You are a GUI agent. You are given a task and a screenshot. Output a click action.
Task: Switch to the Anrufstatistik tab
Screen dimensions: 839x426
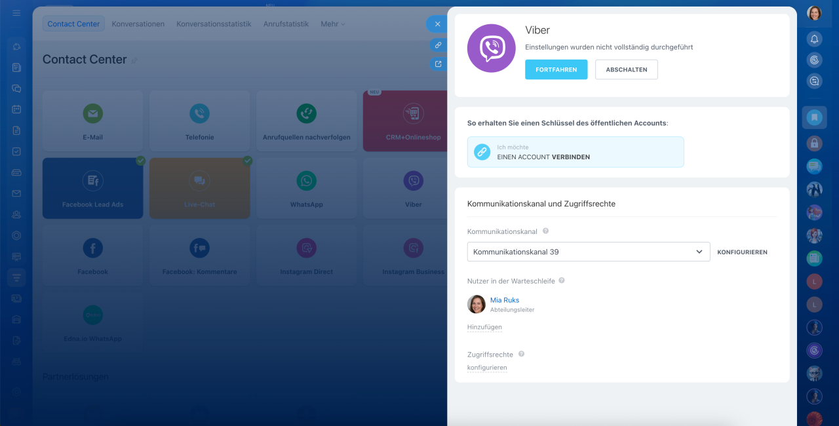click(x=286, y=24)
